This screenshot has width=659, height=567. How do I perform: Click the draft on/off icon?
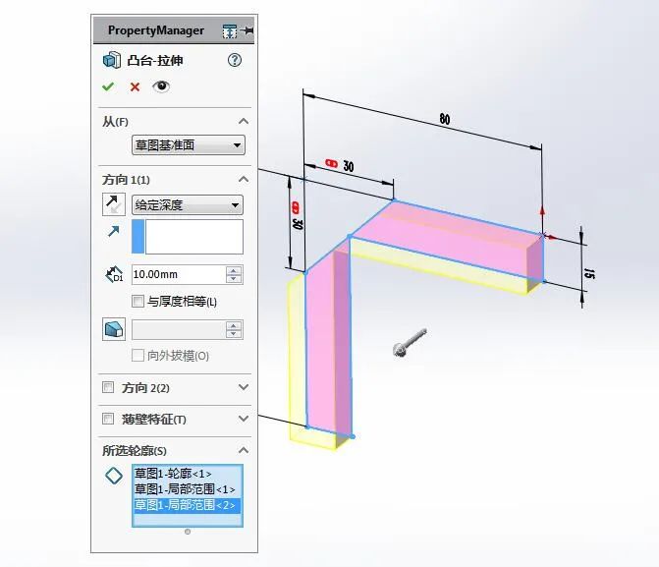click(x=114, y=329)
